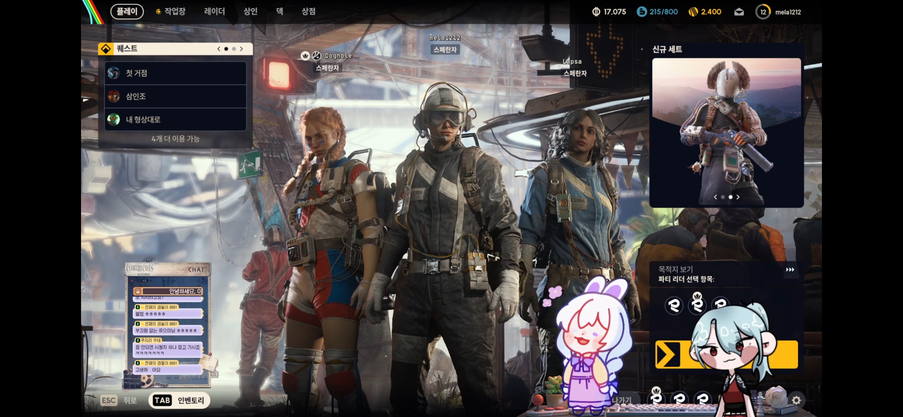The height and width of the screenshot is (417, 903).
Task: Open the 신규 세트 outfit preview image
Action: point(726,131)
